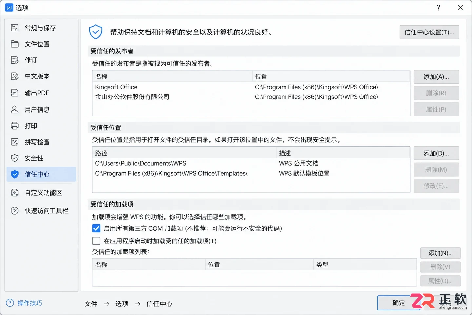Screen dimensions: 472x315
Task: Click the WPS 默认模板位置 description cell
Action: (304, 173)
